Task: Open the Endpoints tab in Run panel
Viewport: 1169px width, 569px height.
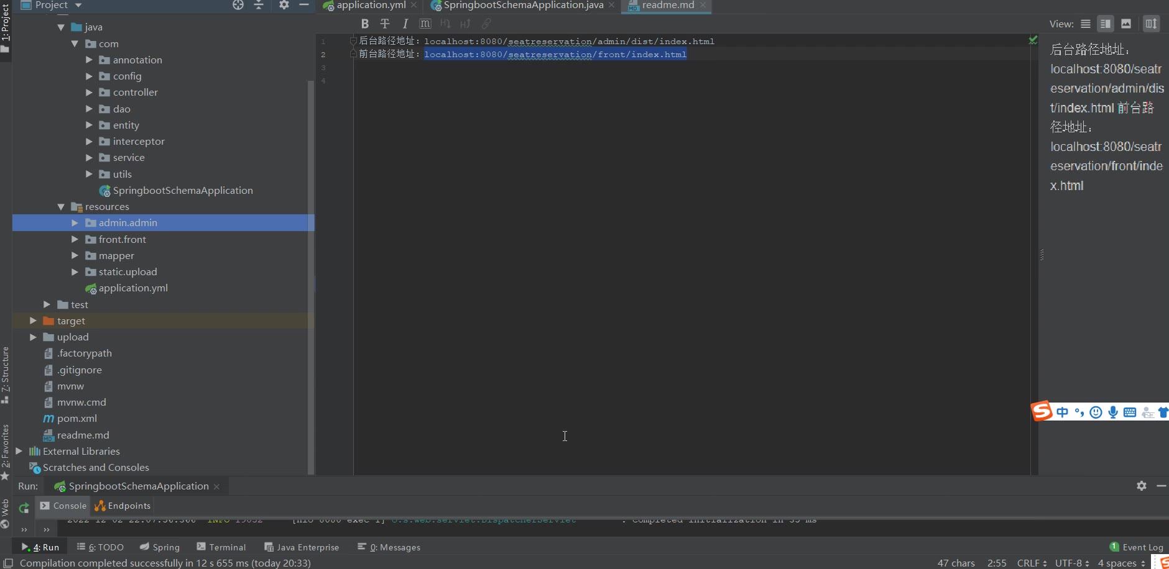Action: [x=122, y=506]
